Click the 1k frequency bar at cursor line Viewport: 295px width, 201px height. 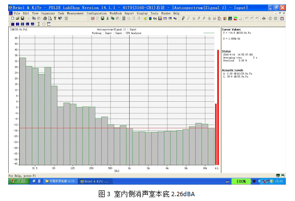pos(129,145)
